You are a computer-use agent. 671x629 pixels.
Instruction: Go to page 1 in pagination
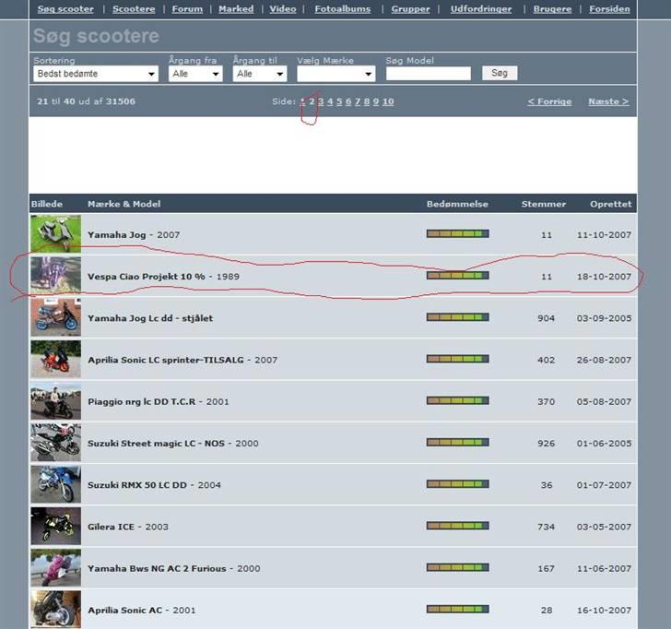[302, 101]
